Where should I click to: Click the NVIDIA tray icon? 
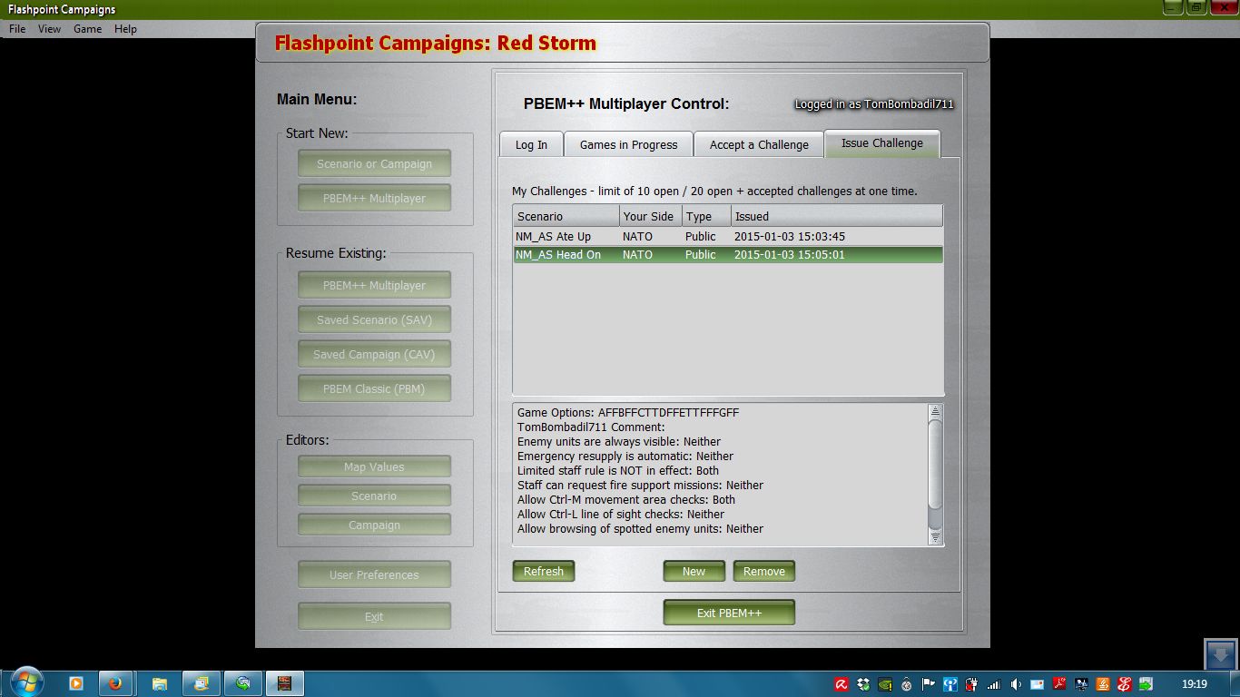pos(885,684)
